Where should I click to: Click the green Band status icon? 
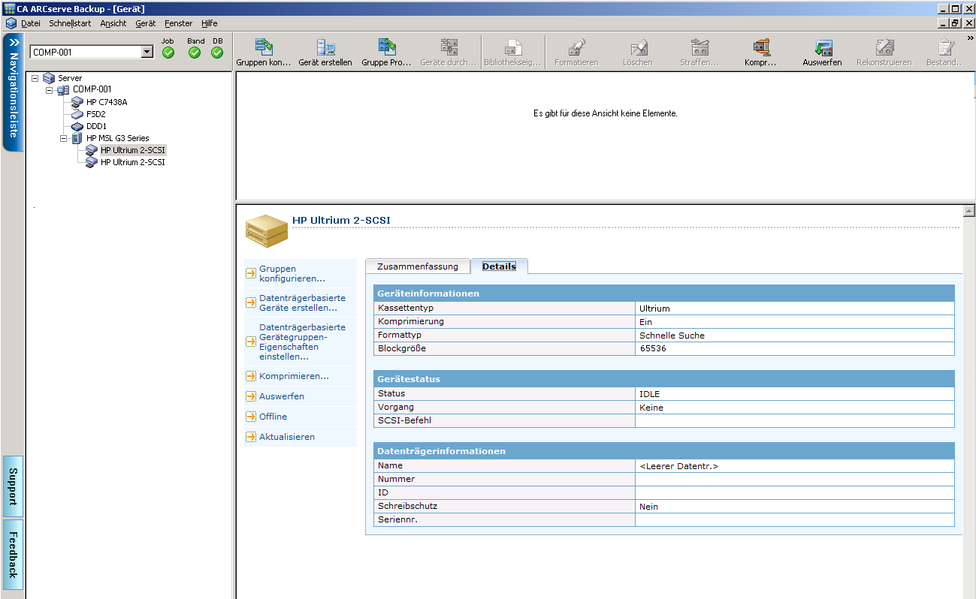click(195, 53)
